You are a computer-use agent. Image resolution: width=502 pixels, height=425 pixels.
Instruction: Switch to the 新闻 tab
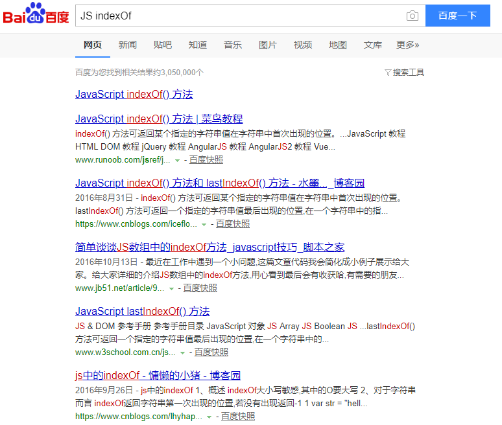point(128,45)
